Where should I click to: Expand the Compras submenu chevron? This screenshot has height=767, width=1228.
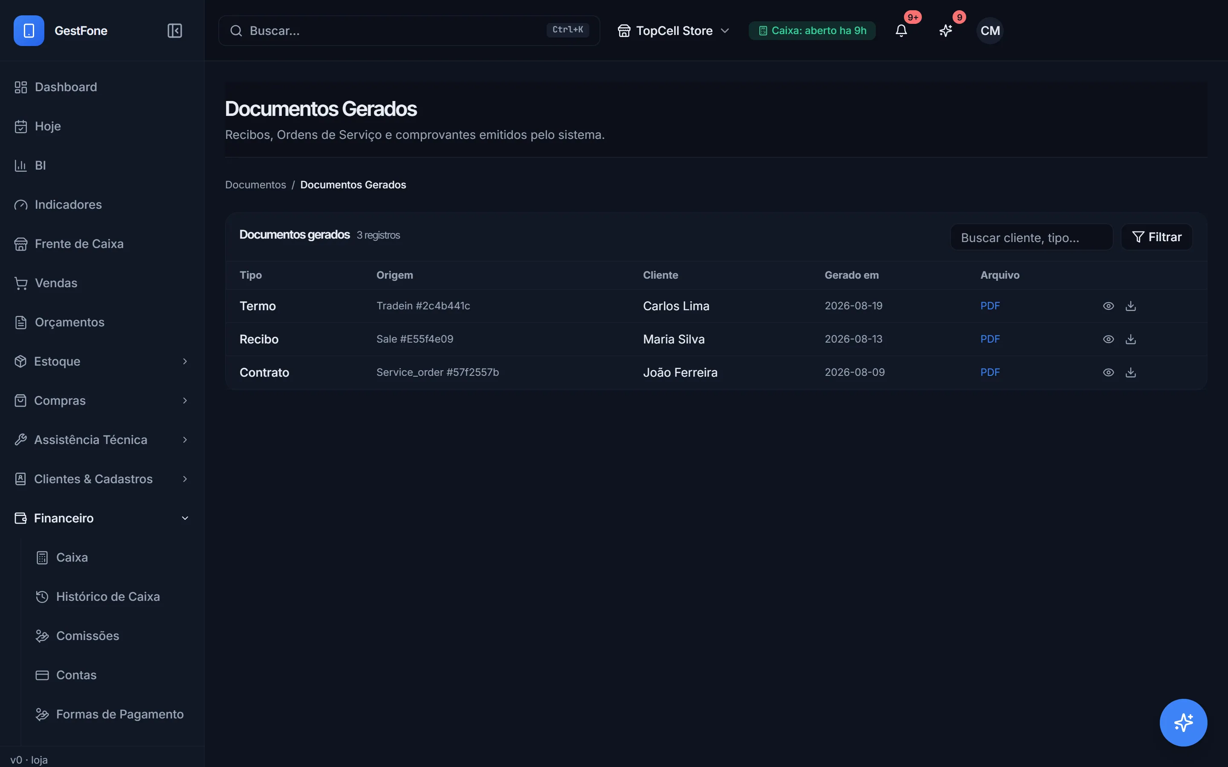[185, 401]
